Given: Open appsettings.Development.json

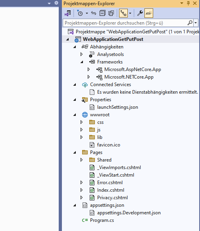Looking at the screenshot, I should pyautogui.click(x=129, y=213).
